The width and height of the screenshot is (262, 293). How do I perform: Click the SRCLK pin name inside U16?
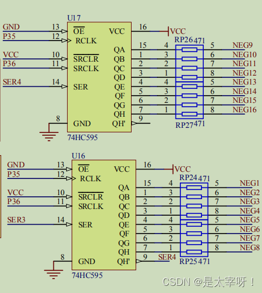click(x=90, y=206)
